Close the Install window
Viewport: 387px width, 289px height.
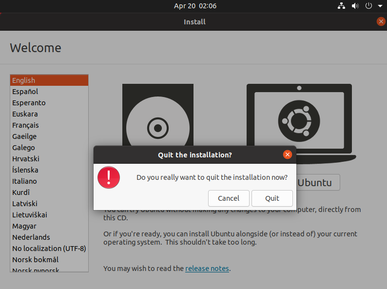point(381,21)
